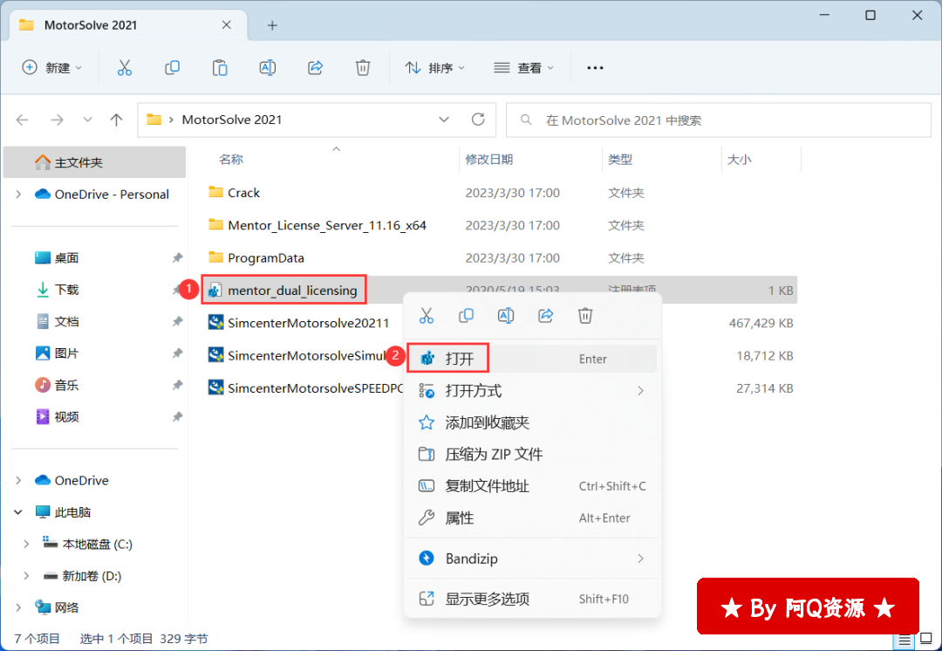The height and width of the screenshot is (651, 942).
Task: Click the Share icon in the top toolbar
Action: click(x=316, y=67)
